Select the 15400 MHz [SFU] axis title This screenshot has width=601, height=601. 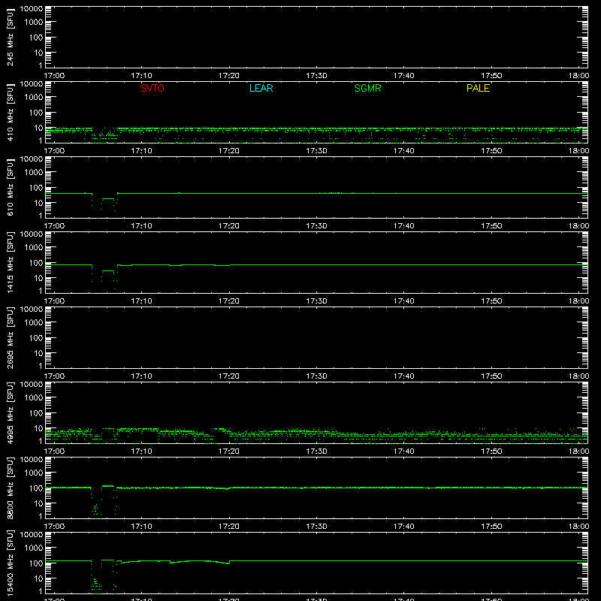11,563
